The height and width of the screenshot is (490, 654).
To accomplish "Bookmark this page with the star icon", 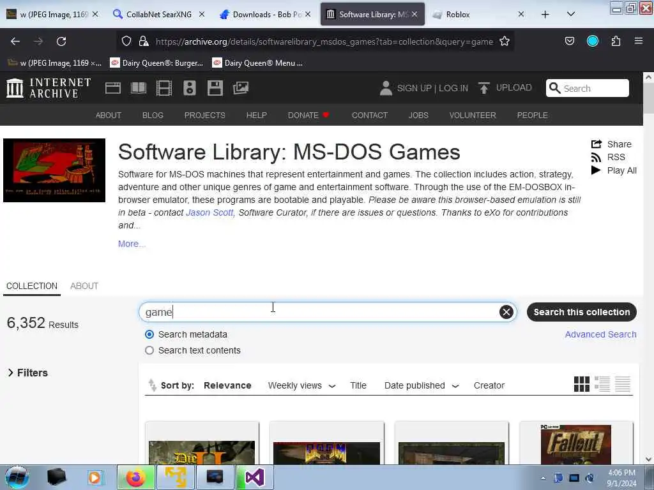I will point(505,41).
